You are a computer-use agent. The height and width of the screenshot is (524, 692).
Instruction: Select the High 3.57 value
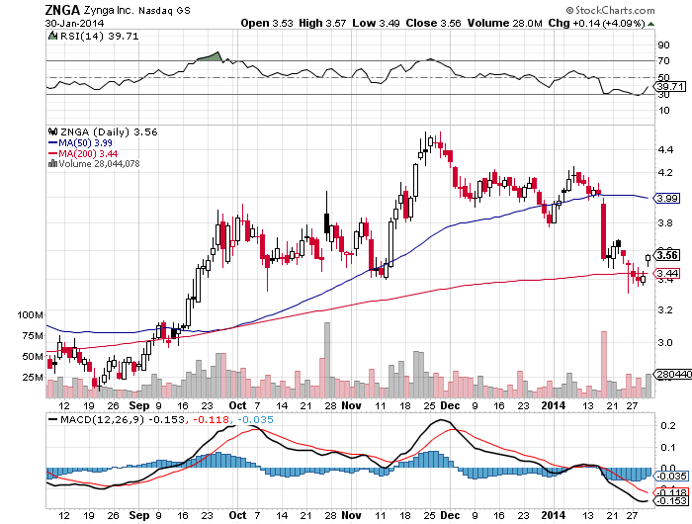coord(322,23)
